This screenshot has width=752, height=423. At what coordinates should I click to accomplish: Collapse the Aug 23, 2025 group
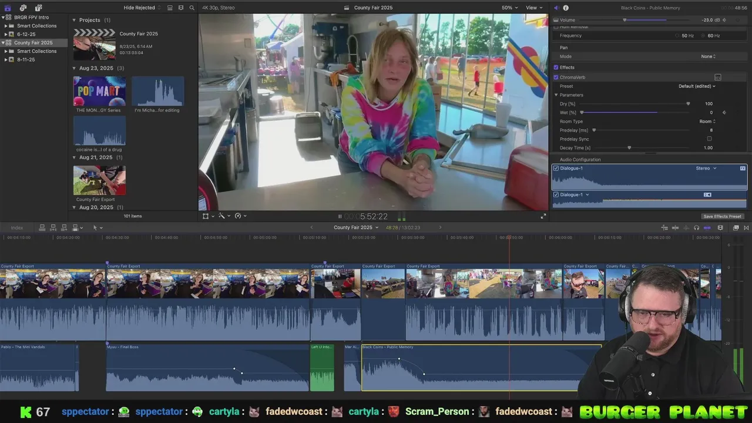tap(75, 68)
